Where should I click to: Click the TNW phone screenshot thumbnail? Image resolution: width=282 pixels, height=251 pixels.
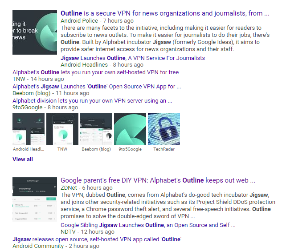point(62,129)
